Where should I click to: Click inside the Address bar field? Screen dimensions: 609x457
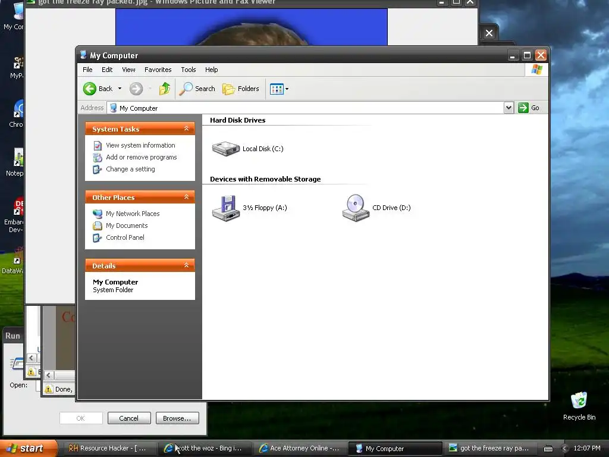click(x=305, y=108)
